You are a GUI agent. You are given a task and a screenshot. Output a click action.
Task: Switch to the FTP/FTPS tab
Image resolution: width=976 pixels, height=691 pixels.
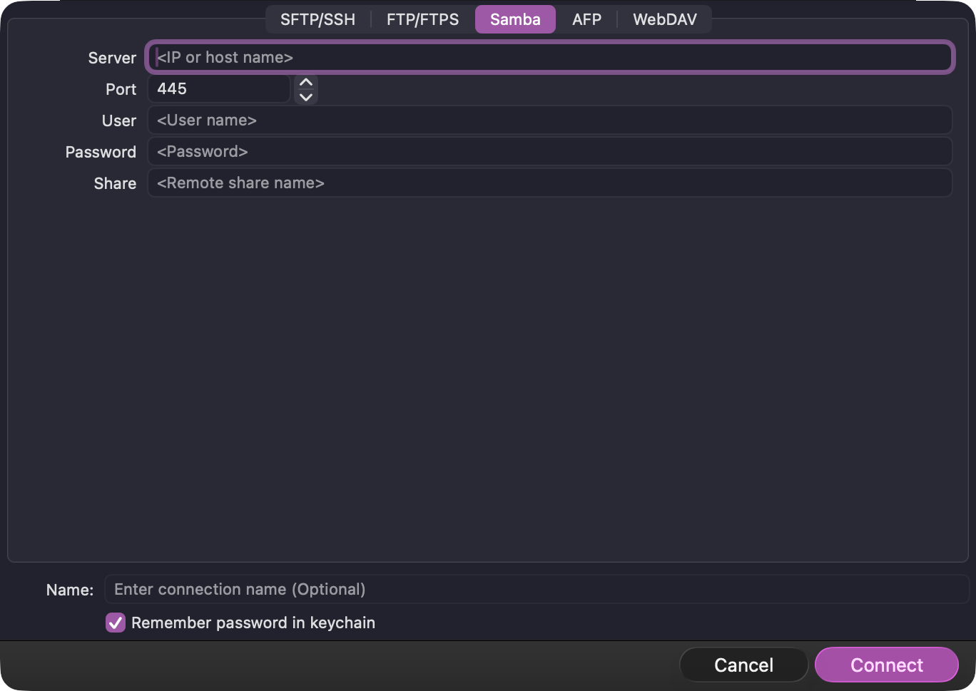(422, 19)
